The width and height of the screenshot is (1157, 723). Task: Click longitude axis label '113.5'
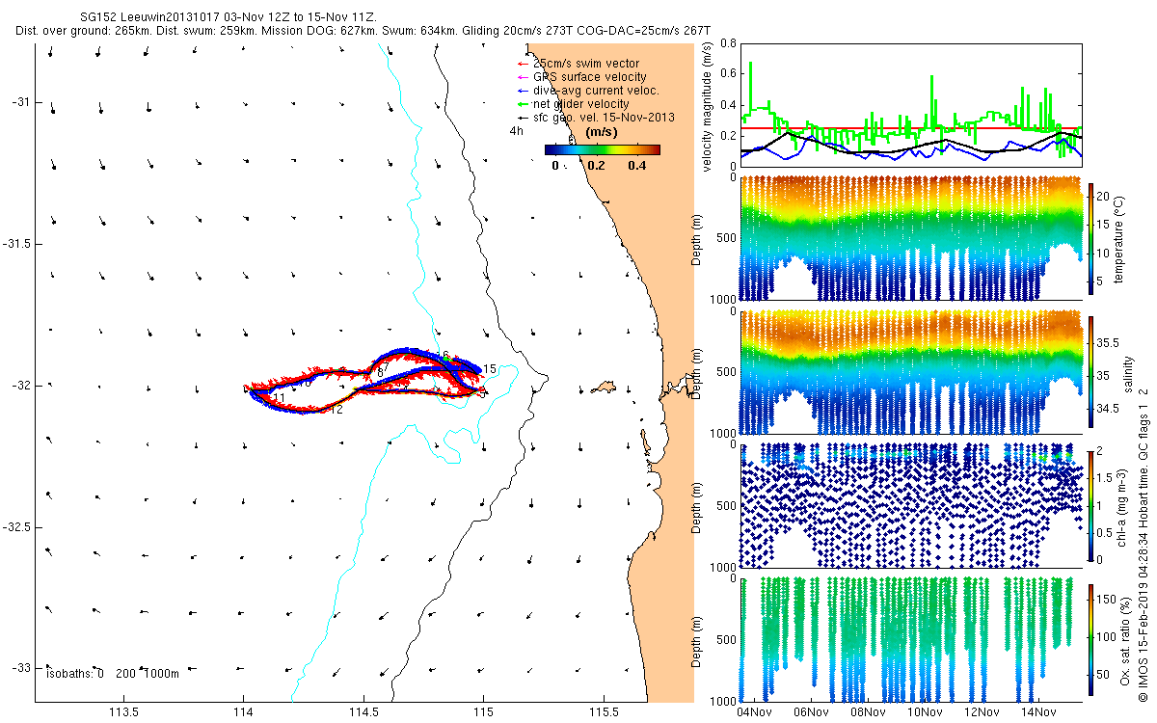click(123, 713)
